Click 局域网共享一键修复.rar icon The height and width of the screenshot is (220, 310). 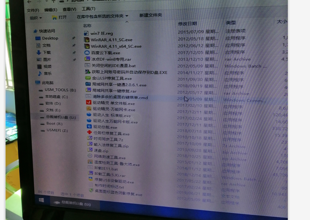(x=89, y=90)
